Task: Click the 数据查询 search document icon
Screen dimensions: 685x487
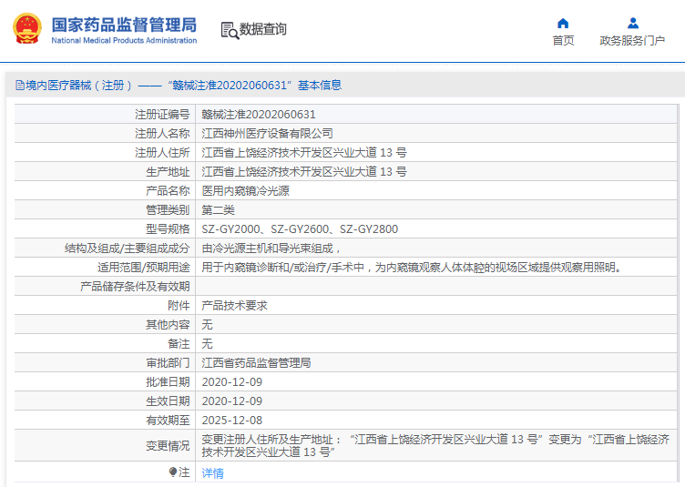Action: pos(230,31)
